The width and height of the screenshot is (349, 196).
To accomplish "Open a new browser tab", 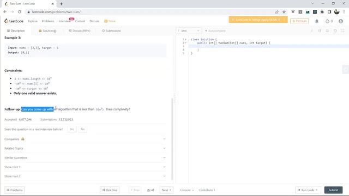I will (61, 4).
